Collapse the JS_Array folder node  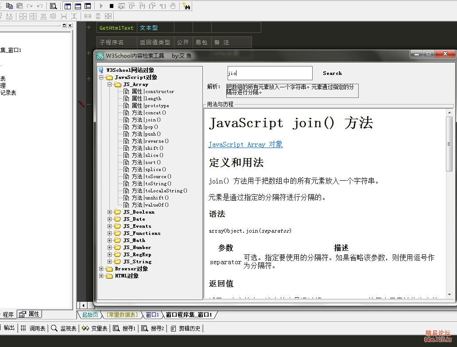(x=109, y=84)
